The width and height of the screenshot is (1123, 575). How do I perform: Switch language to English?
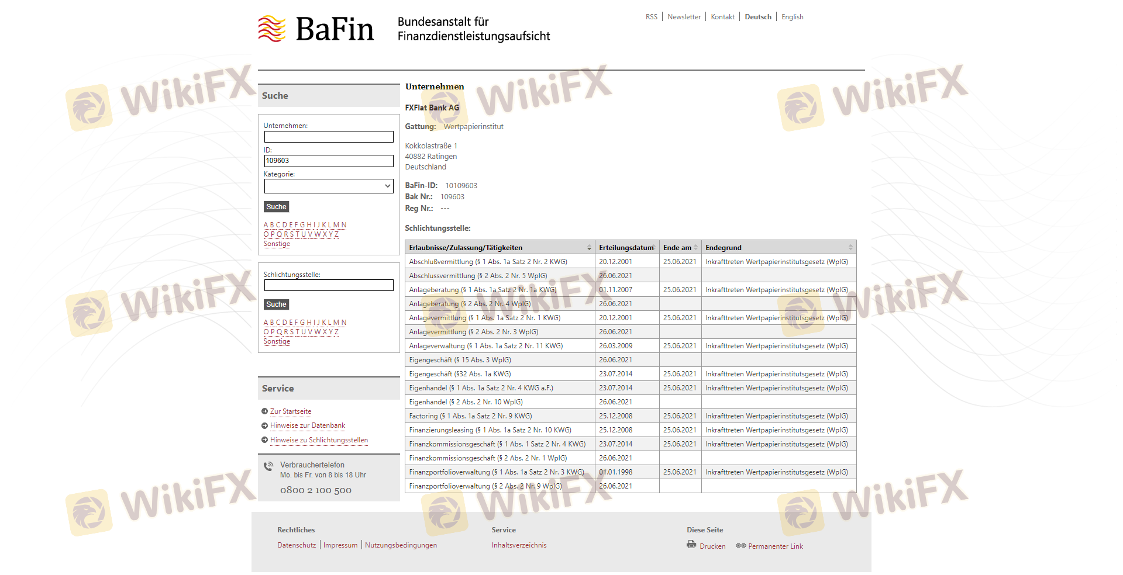click(x=792, y=17)
